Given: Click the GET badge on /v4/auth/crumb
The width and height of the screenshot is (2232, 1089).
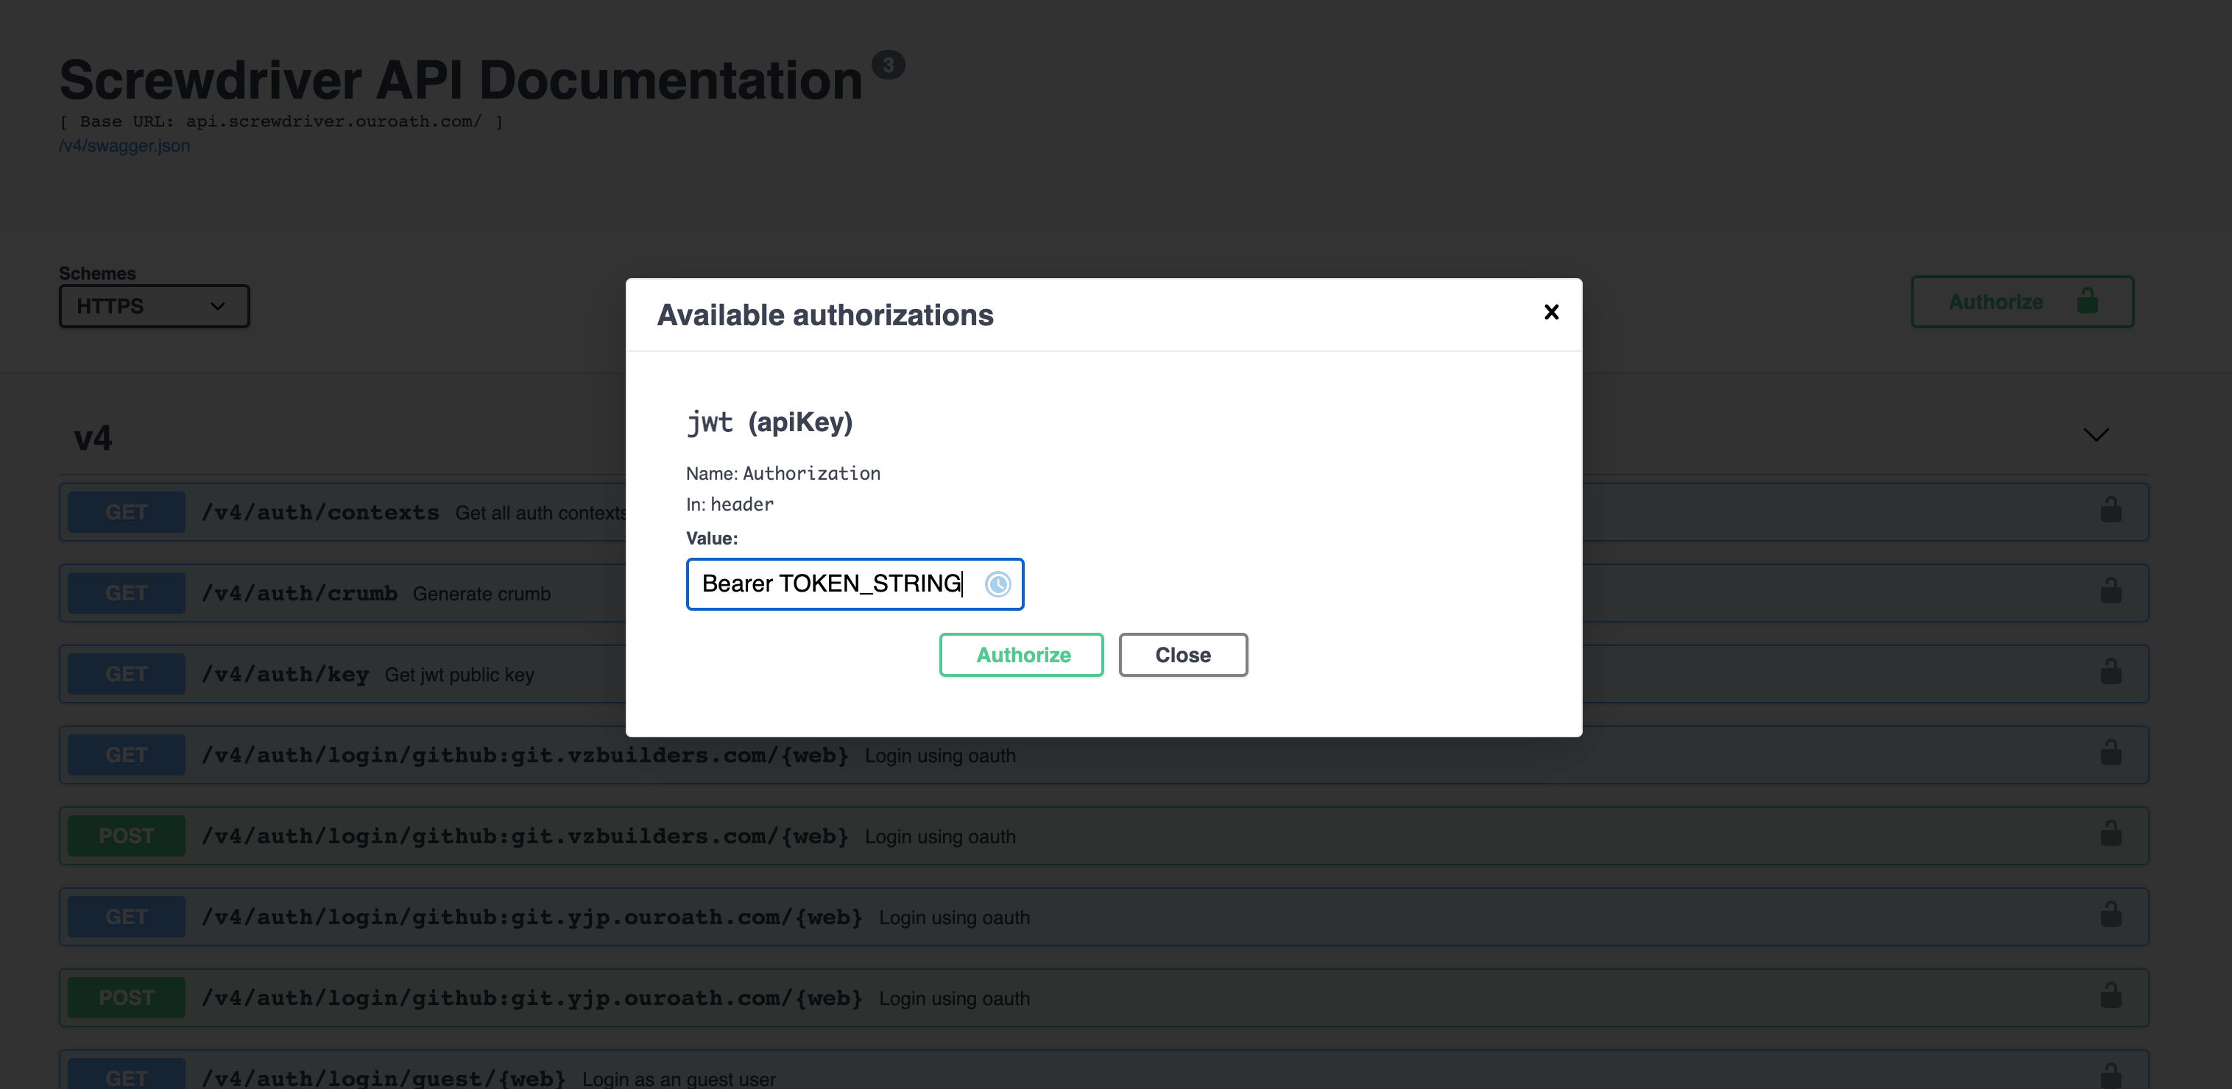Looking at the screenshot, I should pos(127,594).
